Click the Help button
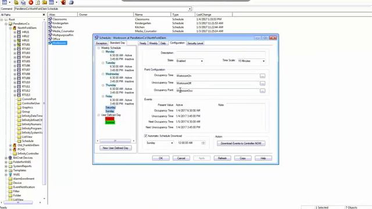This screenshot has height=209, width=372. point(263,158)
